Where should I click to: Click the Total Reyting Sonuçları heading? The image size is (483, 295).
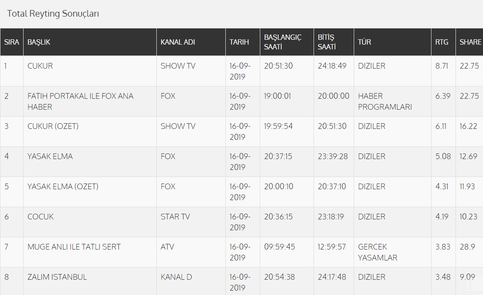click(x=53, y=14)
